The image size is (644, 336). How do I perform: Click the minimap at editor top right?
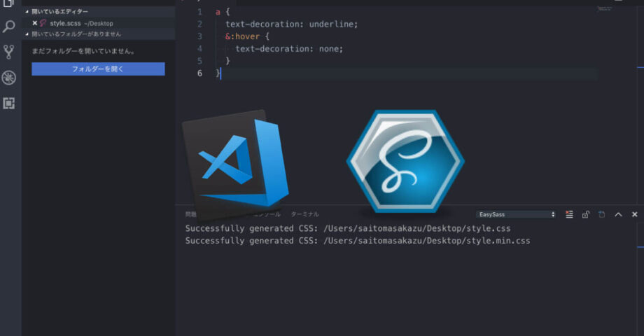point(604,9)
